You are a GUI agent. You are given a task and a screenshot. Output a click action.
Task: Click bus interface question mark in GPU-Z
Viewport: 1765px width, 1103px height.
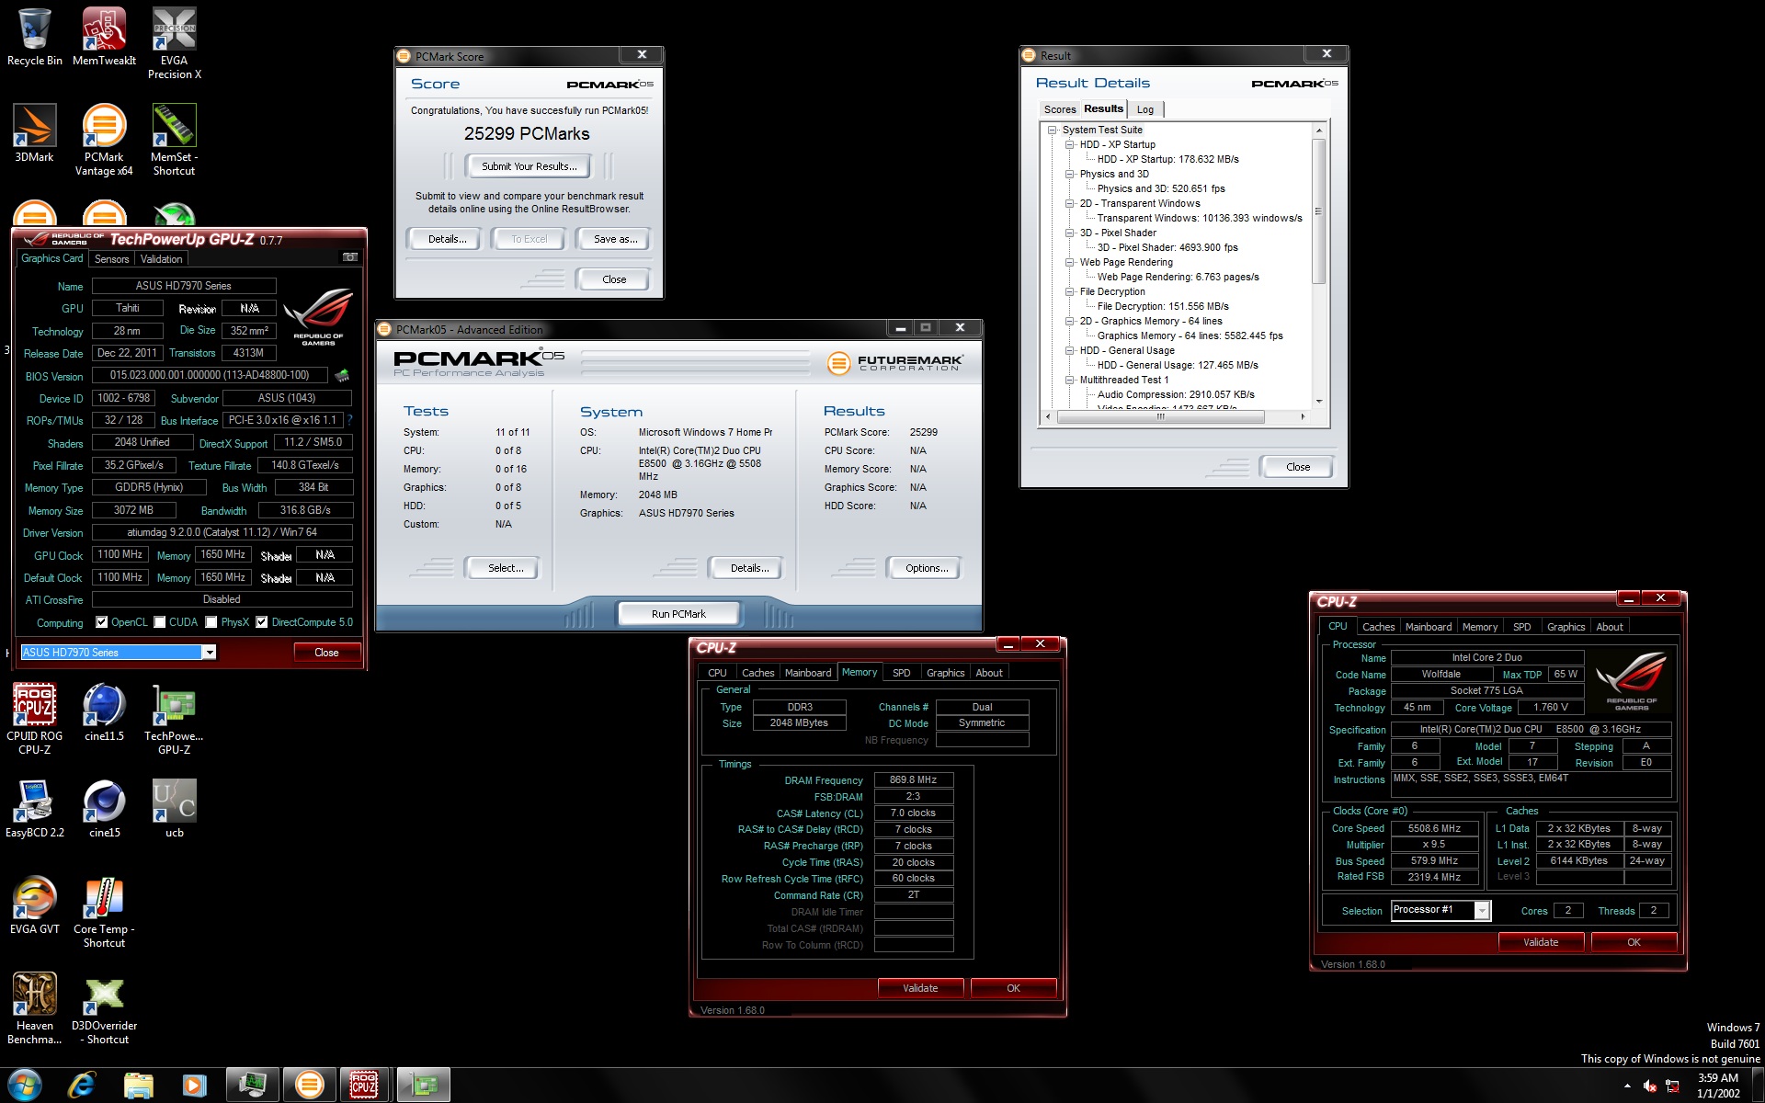(349, 420)
